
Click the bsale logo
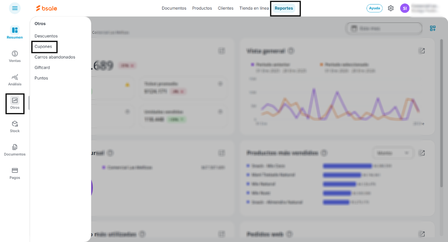[x=47, y=8]
